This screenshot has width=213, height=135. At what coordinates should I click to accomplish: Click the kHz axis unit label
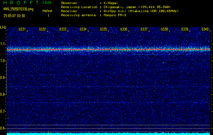point(3,27)
